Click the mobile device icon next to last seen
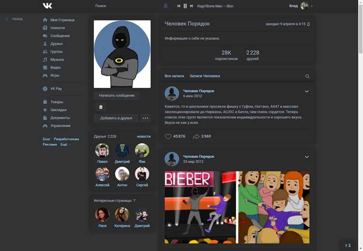363x251 pixels. click(x=308, y=24)
